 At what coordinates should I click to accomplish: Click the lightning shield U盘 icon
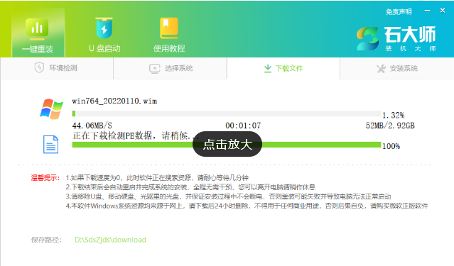pyautogui.click(x=104, y=28)
